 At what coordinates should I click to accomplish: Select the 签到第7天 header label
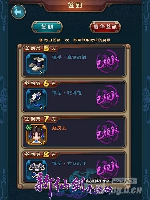(40, 119)
